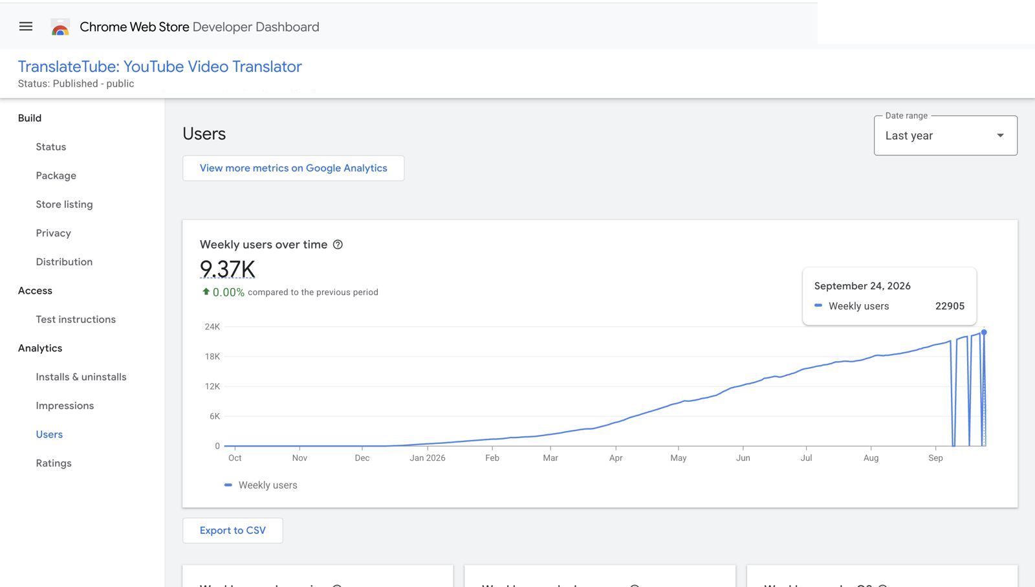This screenshot has height=587, width=1035.
Task: Click the Date range dropdown arrow
Action: (1000, 135)
